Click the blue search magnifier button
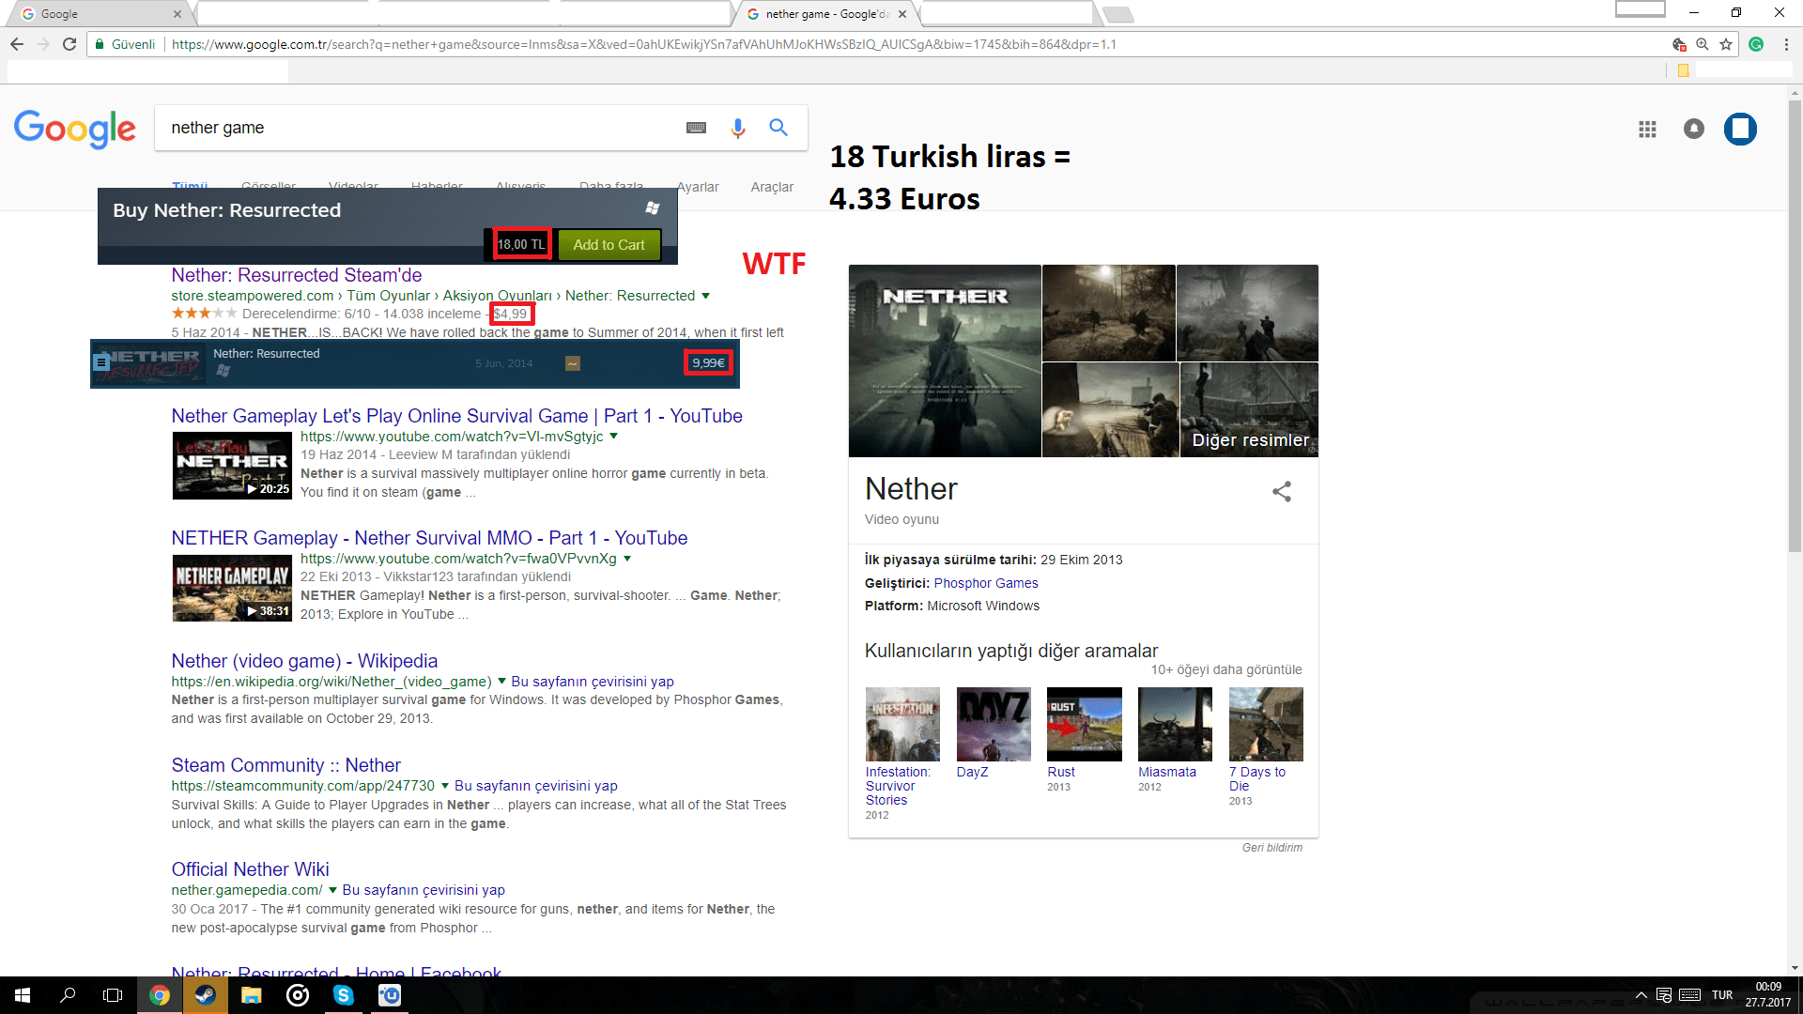The height and width of the screenshot is (1014, 1803). 778,128
